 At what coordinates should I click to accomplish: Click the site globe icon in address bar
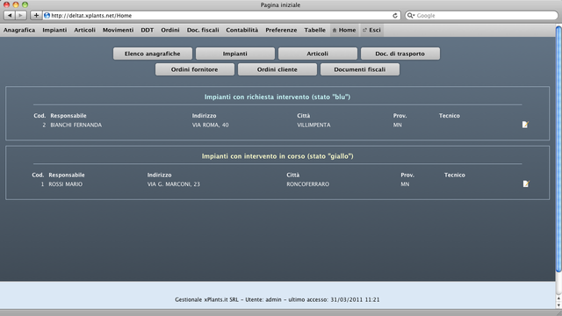coord(47,16)
